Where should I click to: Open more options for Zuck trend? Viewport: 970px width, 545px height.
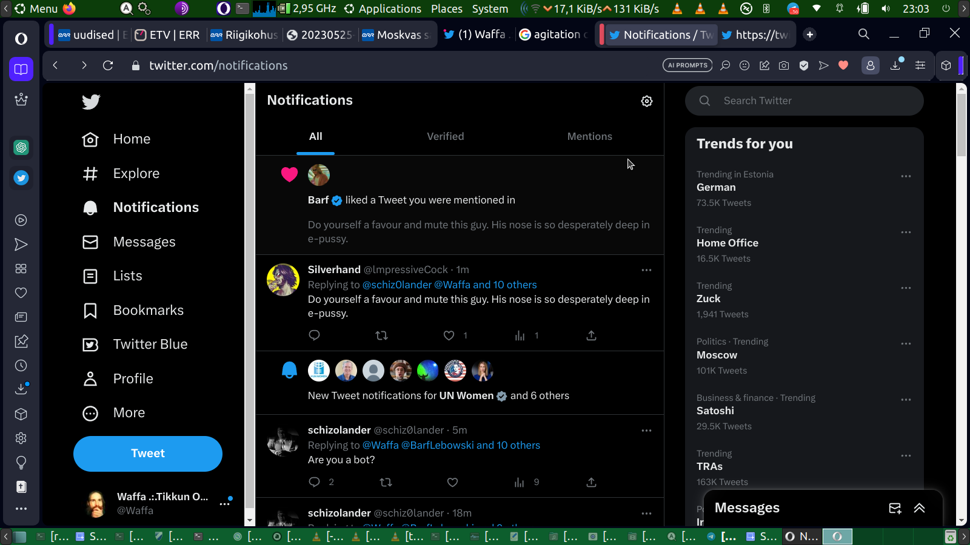click(x=906, y=288)
